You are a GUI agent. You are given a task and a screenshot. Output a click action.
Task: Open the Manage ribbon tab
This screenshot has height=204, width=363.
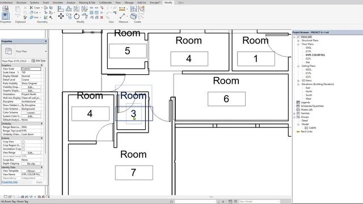click(129, 2)
